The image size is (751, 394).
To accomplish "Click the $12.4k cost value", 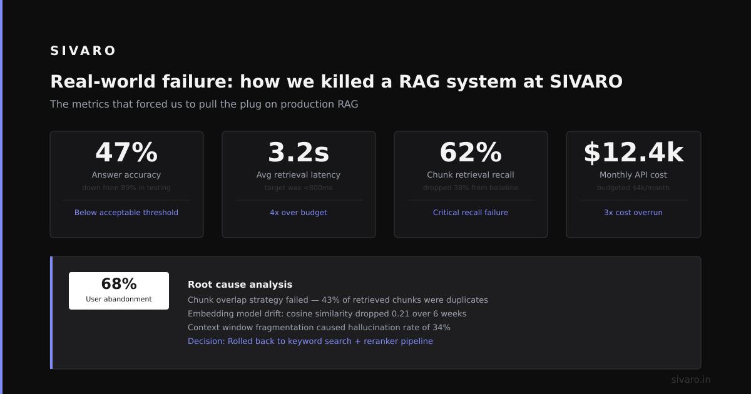I will [633, 153].
